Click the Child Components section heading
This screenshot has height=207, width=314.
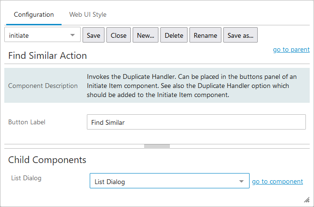click(x=47, y=160)
